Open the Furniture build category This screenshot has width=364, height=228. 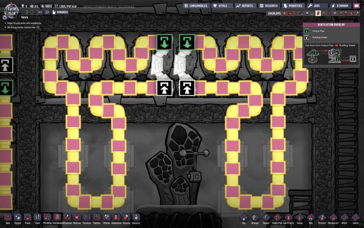click(x=87, y=219)
